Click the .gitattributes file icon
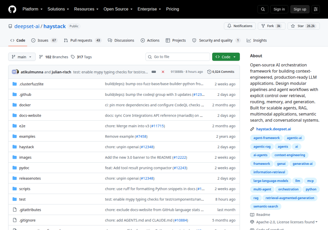Screen dimensions: 328x230 point(14,210)
